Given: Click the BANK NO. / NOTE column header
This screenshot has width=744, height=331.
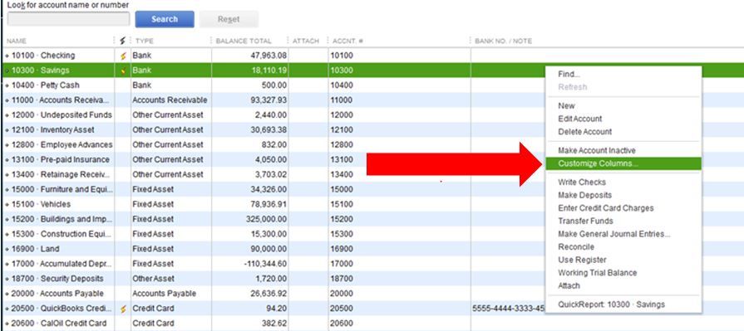Looking at the screenshot, I should pyautogui.click(x=503, y=41).
